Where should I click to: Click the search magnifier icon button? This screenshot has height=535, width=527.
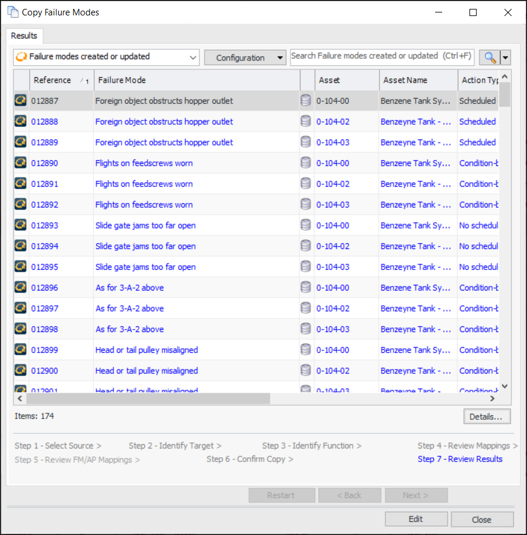(x=490, y=57)
